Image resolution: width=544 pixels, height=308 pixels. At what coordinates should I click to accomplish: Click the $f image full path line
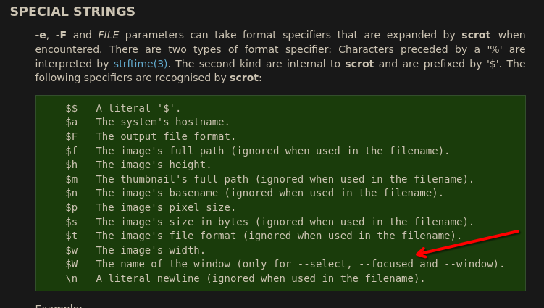click(x=257, y=150)
